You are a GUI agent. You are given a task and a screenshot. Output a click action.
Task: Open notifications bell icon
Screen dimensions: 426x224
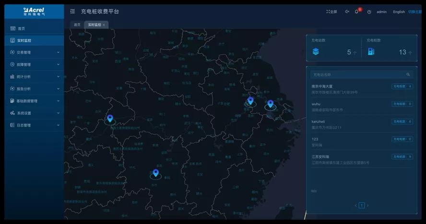tap(356, 11)
